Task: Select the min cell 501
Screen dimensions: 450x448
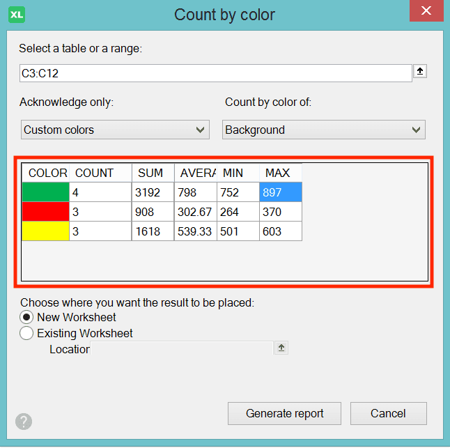Action: 238,231
